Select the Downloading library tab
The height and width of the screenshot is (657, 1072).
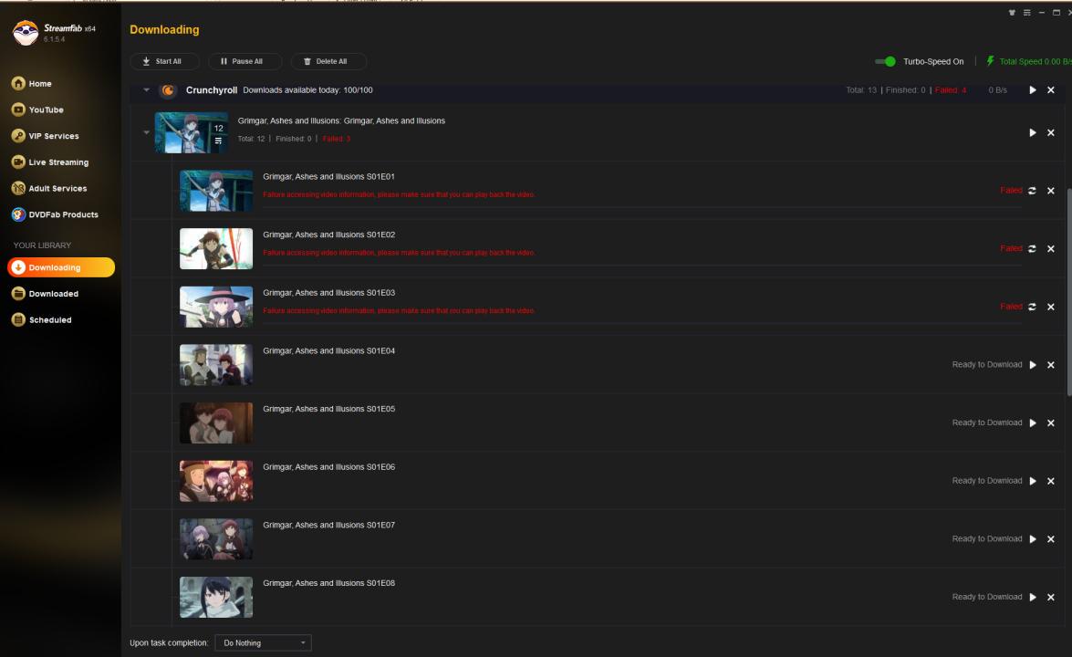click(x=61, y=267)
